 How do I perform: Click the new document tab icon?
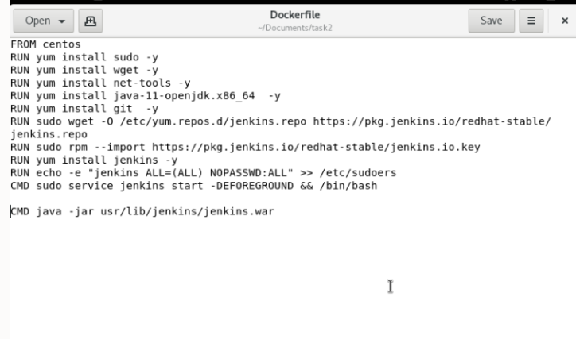pos(91,21)
